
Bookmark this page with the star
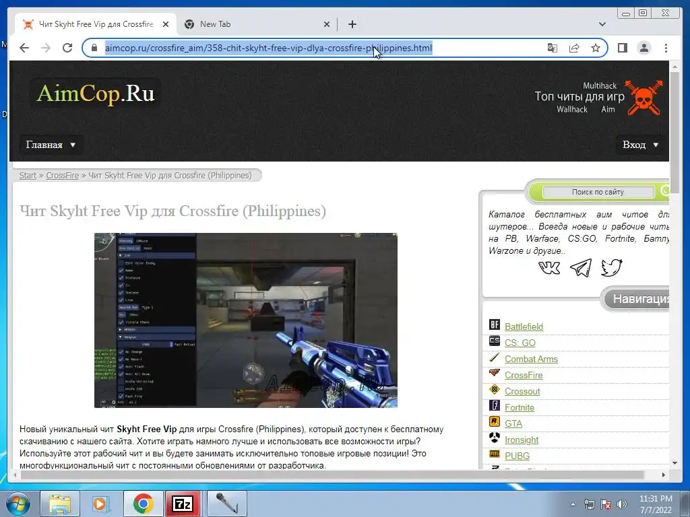click(x=596, y=48)
